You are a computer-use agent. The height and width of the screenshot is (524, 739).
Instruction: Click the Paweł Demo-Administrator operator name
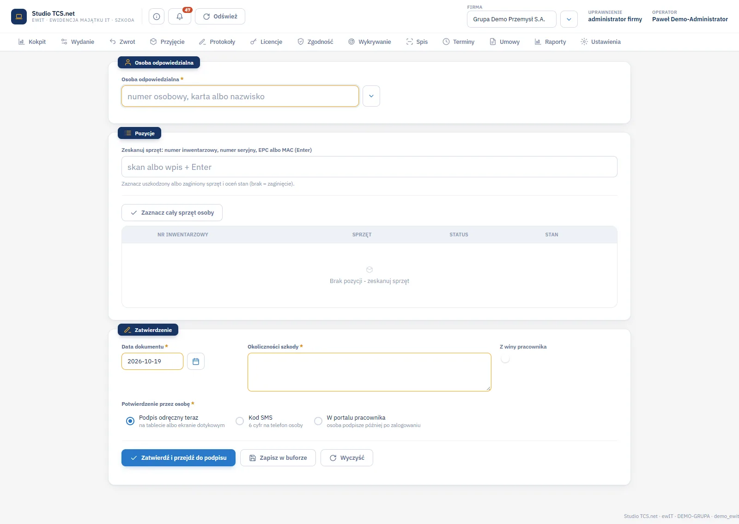click(x=690, y=19)
